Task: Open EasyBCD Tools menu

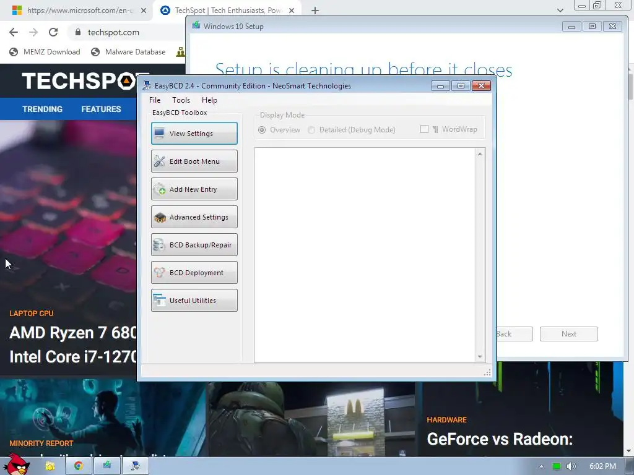Action: click(181, 100)
